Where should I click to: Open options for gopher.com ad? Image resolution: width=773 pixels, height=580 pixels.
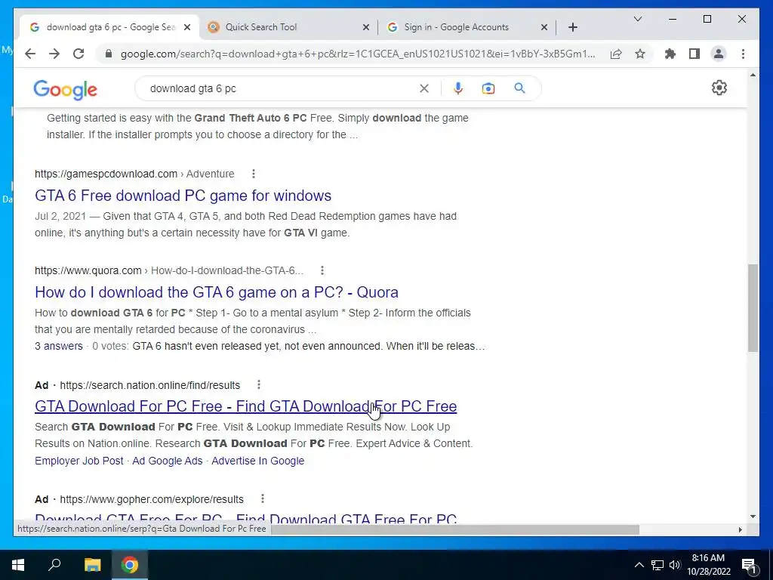click(x=262, y=498)
